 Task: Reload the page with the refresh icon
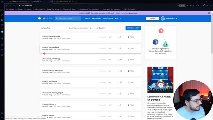pos(14,6)
